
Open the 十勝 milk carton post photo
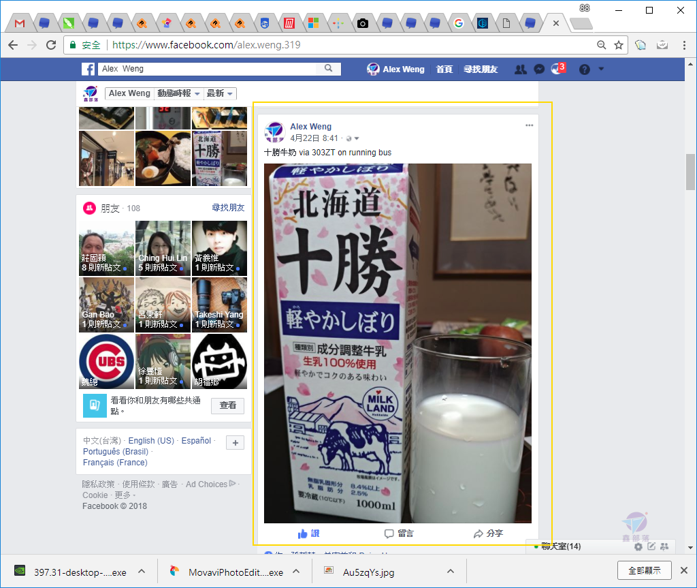(x=398, y=343)
